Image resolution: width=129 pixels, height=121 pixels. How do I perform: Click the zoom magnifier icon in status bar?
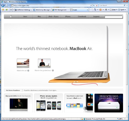pyautogui.click(x=118, y=119)
